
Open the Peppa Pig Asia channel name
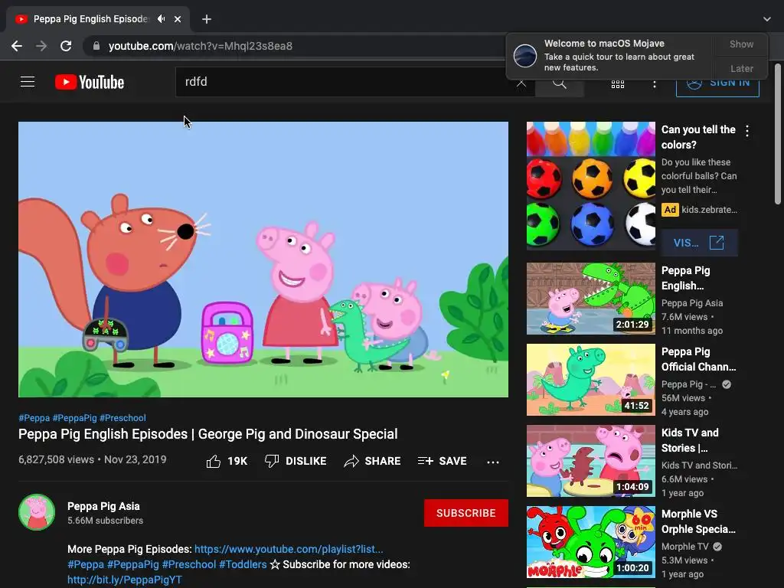pos(103,506)
